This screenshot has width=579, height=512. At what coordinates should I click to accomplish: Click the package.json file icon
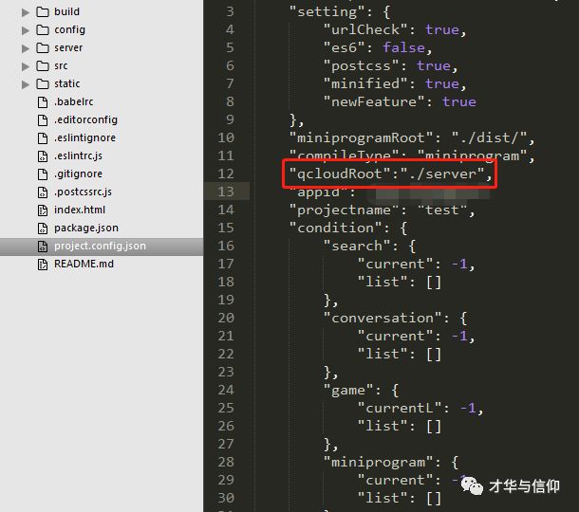tap(43, 229)
